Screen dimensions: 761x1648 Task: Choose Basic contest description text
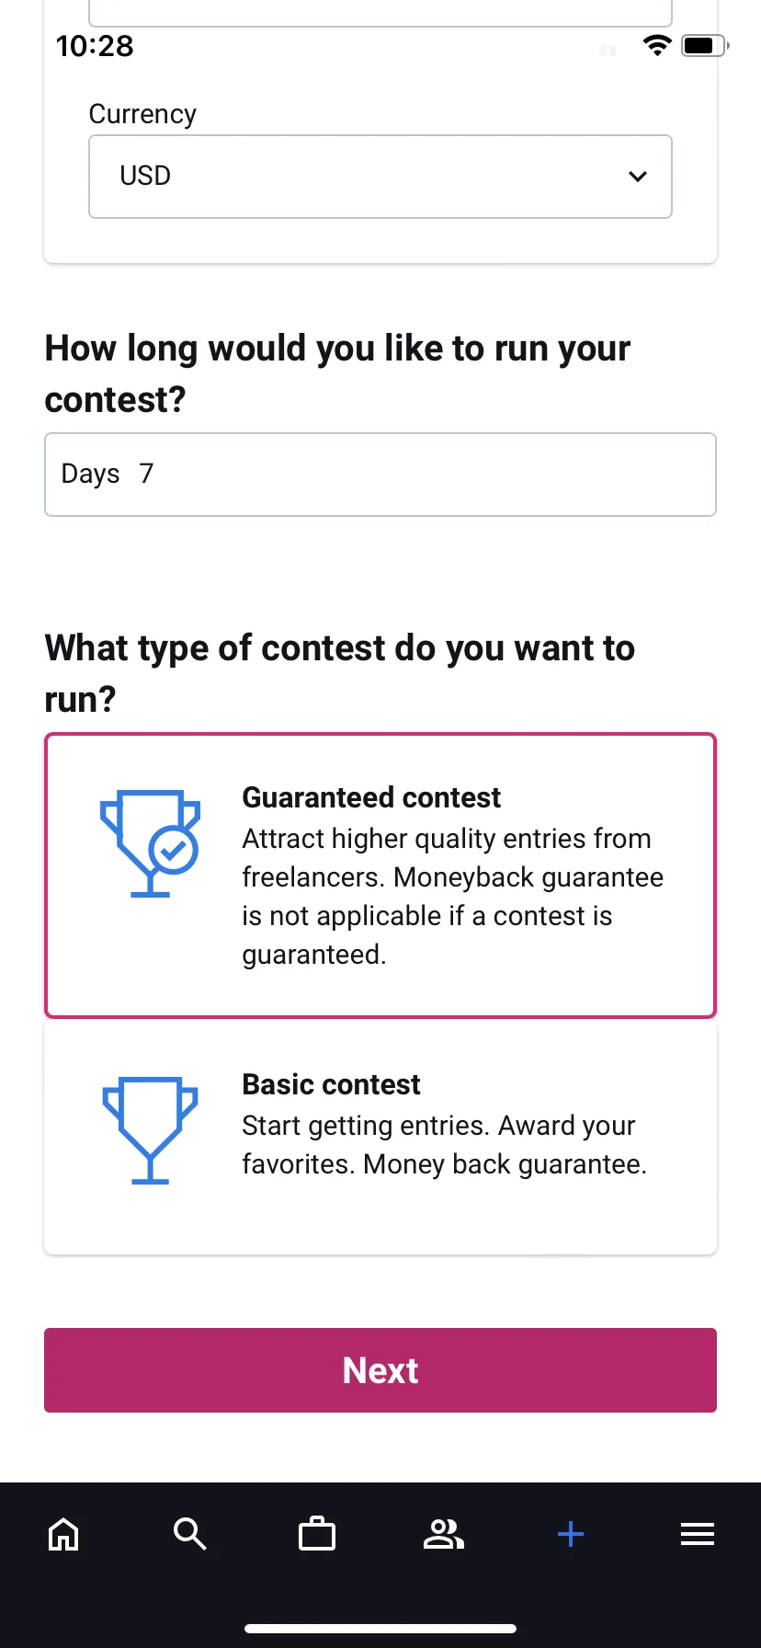point(445,1145)
